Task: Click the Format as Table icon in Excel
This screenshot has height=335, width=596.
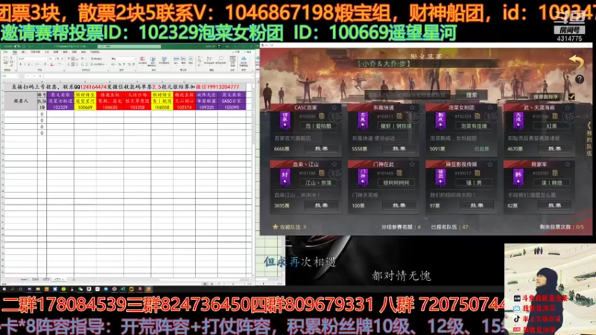Action: click(x=153, y=60)
